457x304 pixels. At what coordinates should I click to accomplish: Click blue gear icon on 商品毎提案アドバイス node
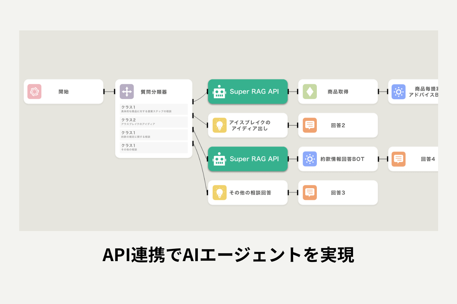tap(399, 92)
